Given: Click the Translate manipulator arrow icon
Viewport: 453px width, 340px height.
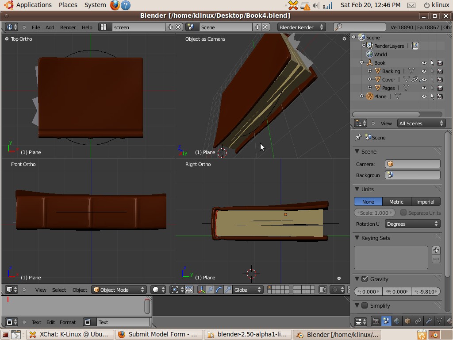Looking at the screenshot, I should click(x=210, y=290).
